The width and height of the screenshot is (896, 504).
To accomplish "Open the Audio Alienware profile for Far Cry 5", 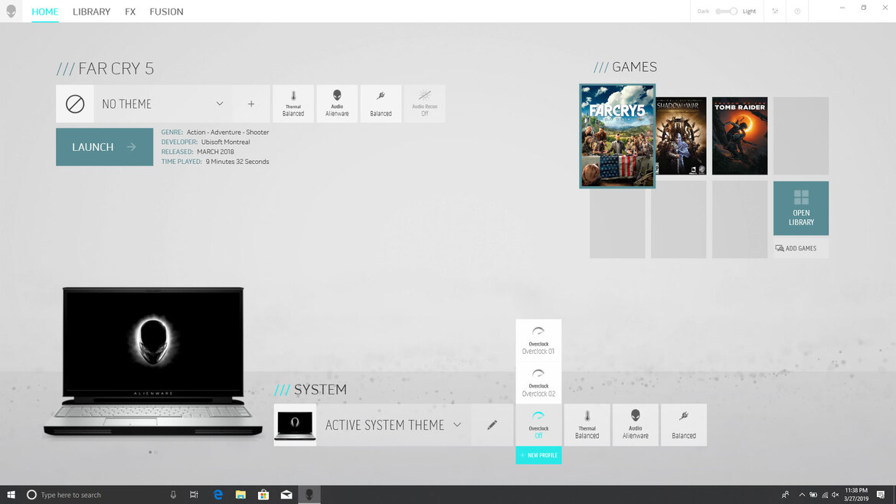I will [x=337, y=103].
